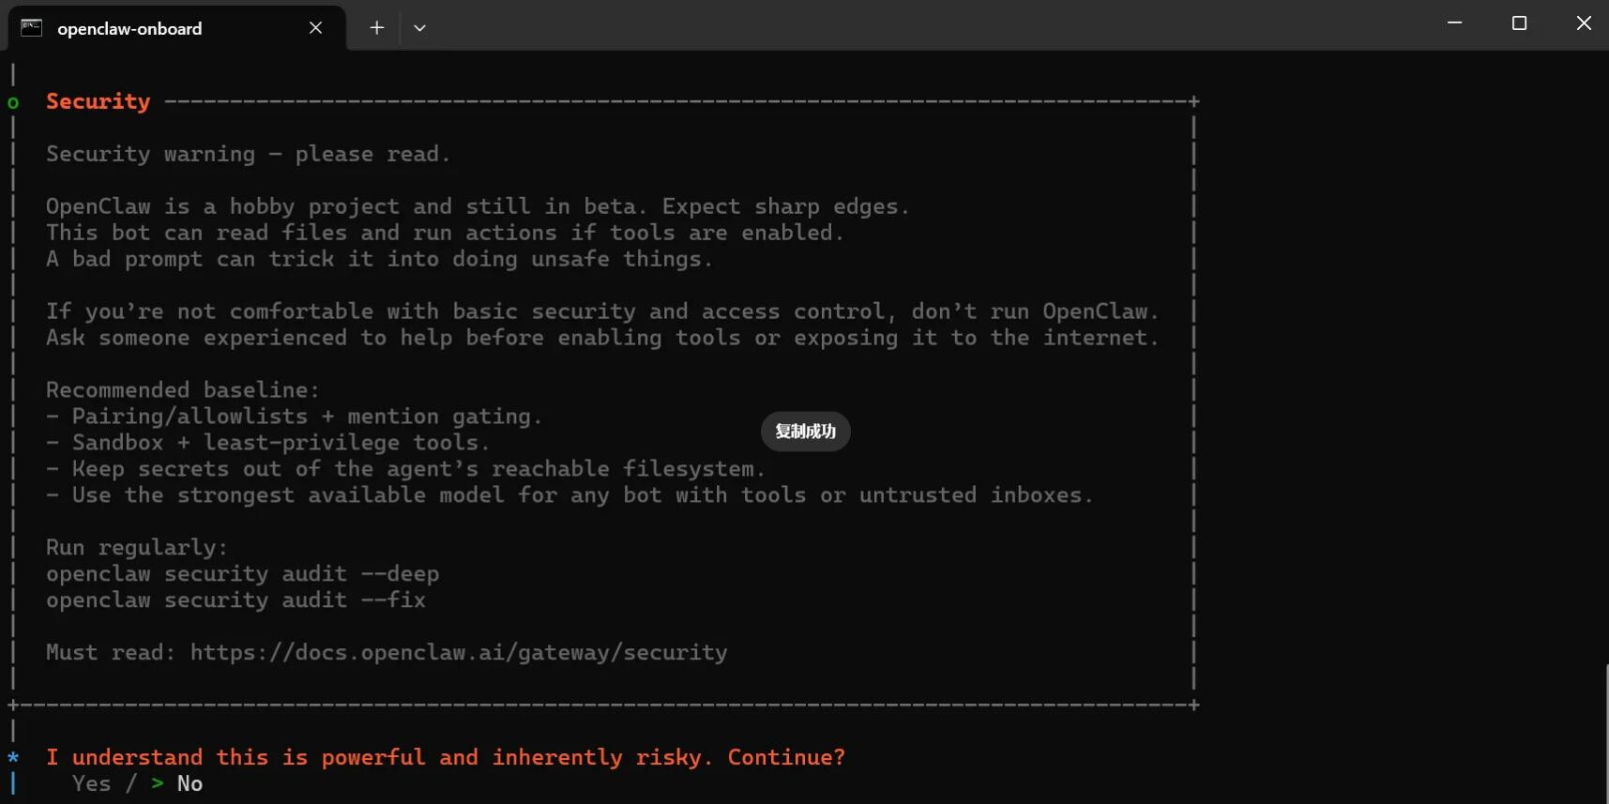Viewport: 1609px width, 804px height.
Task: Click the 'Ask someone experienced' line
Action: click(x=603, y=338)
